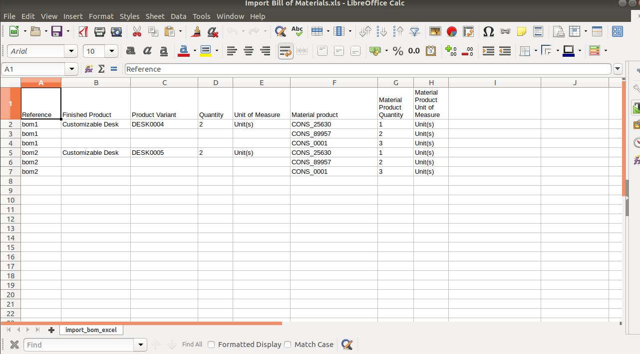
Task: Toggle the Wrap Text button
Action: pyautogui.click(x=286, y=51)
